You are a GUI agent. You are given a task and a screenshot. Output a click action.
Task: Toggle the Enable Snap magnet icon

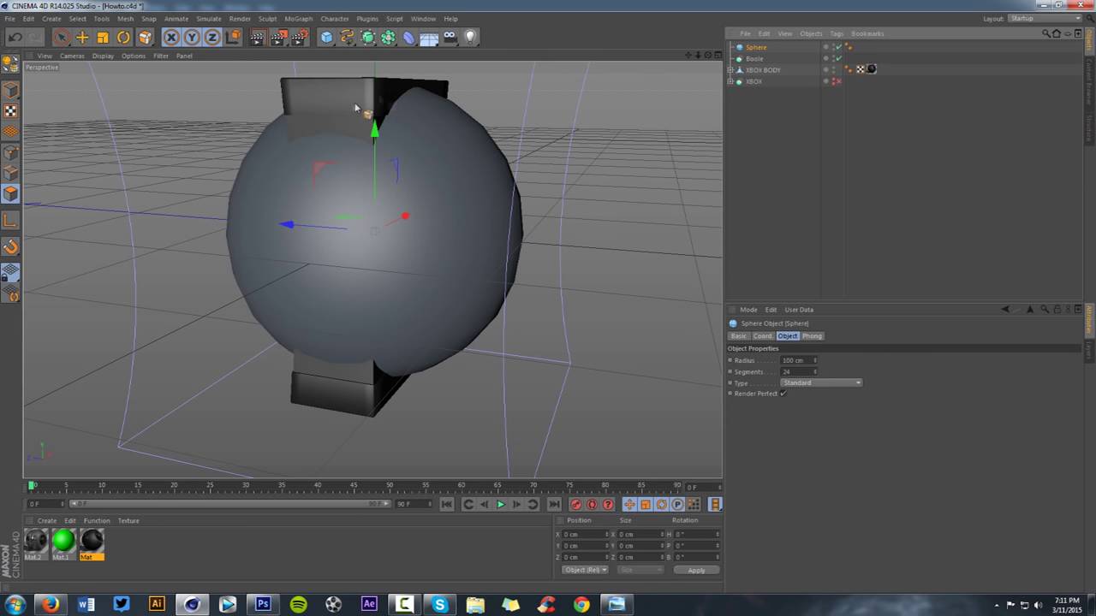point(11,246)
